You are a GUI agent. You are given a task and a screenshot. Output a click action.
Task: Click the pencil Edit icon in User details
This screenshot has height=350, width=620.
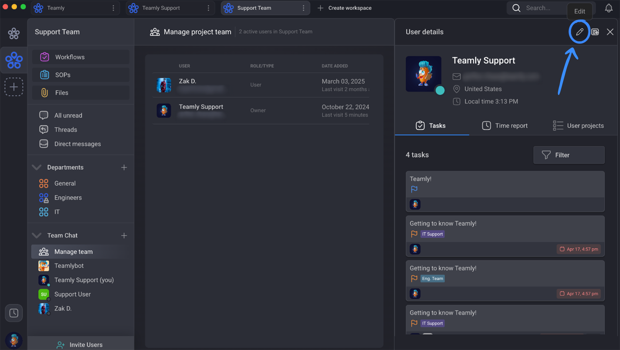pyautogui.click(x=579, y=32)
